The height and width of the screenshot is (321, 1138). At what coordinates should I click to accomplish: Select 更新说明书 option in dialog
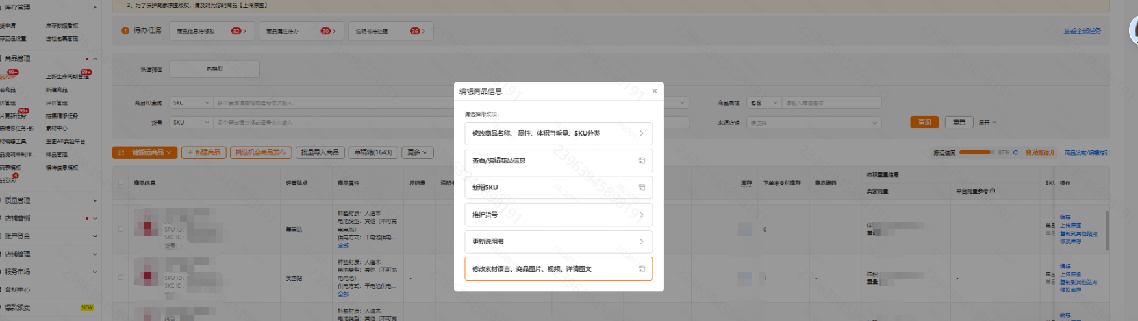[x=559, y=242]
